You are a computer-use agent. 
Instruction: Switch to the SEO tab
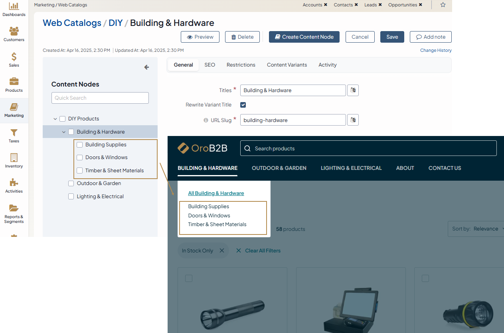[210, 65]
